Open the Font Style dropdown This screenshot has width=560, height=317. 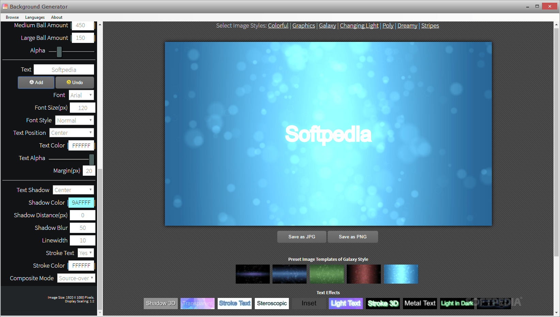(x=75, y=120)
